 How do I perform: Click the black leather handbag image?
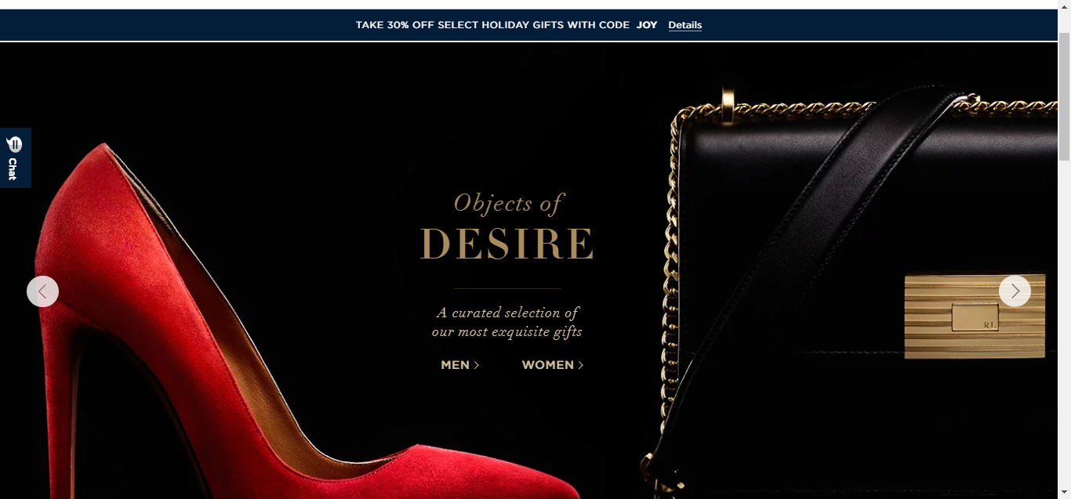855,298
